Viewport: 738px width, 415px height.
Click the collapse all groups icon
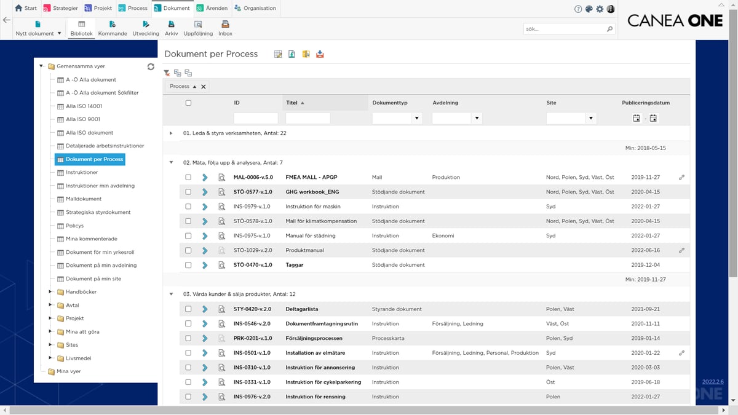pos(188,73)
